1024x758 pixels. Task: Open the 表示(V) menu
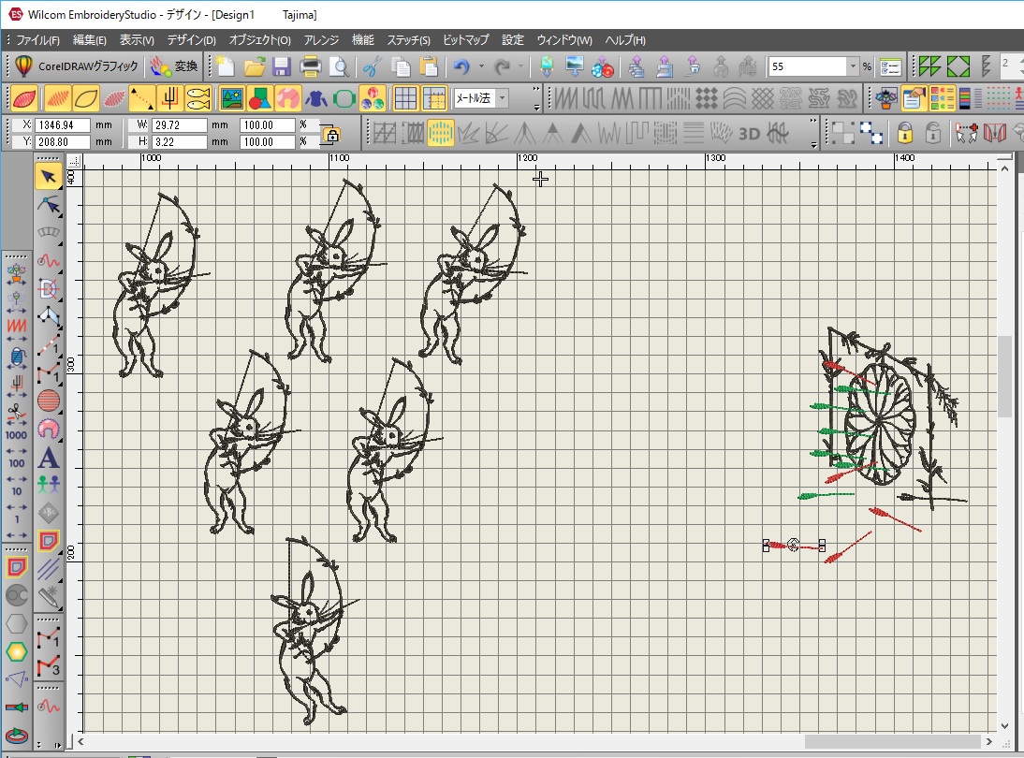[137, 40]
